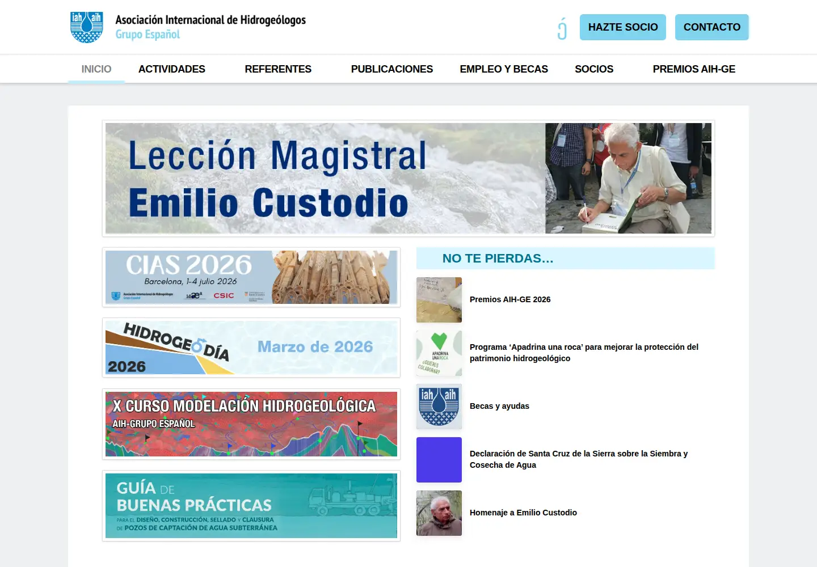Open the CONTACTO button

(x=712, y=27)
